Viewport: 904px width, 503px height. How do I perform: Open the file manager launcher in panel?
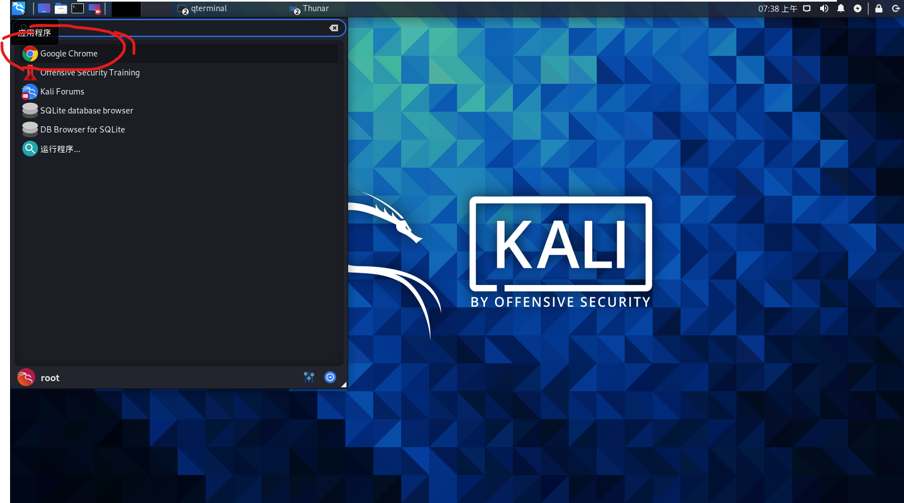pyautogui.click(x=61, y=8)
